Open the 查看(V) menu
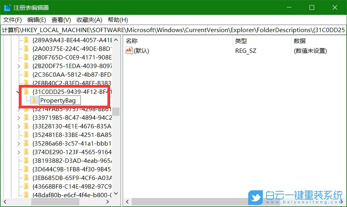The height and width of the screenshot is (207, 347). click(x=61, y=20)
